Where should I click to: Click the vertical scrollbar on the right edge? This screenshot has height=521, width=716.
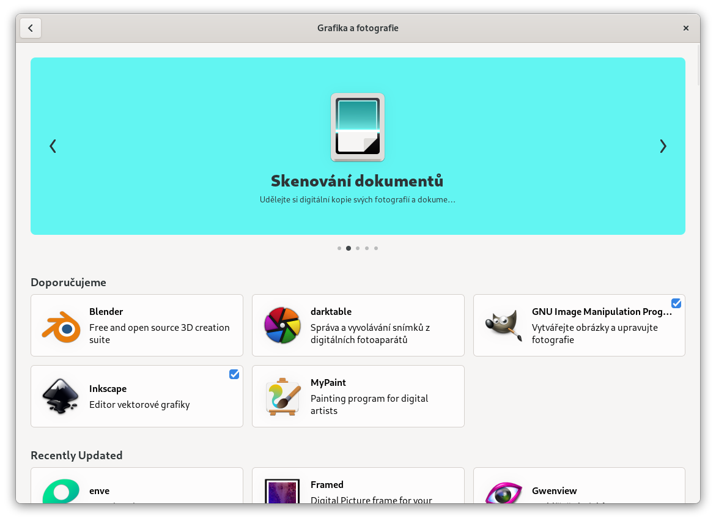[x=699, y=64]
